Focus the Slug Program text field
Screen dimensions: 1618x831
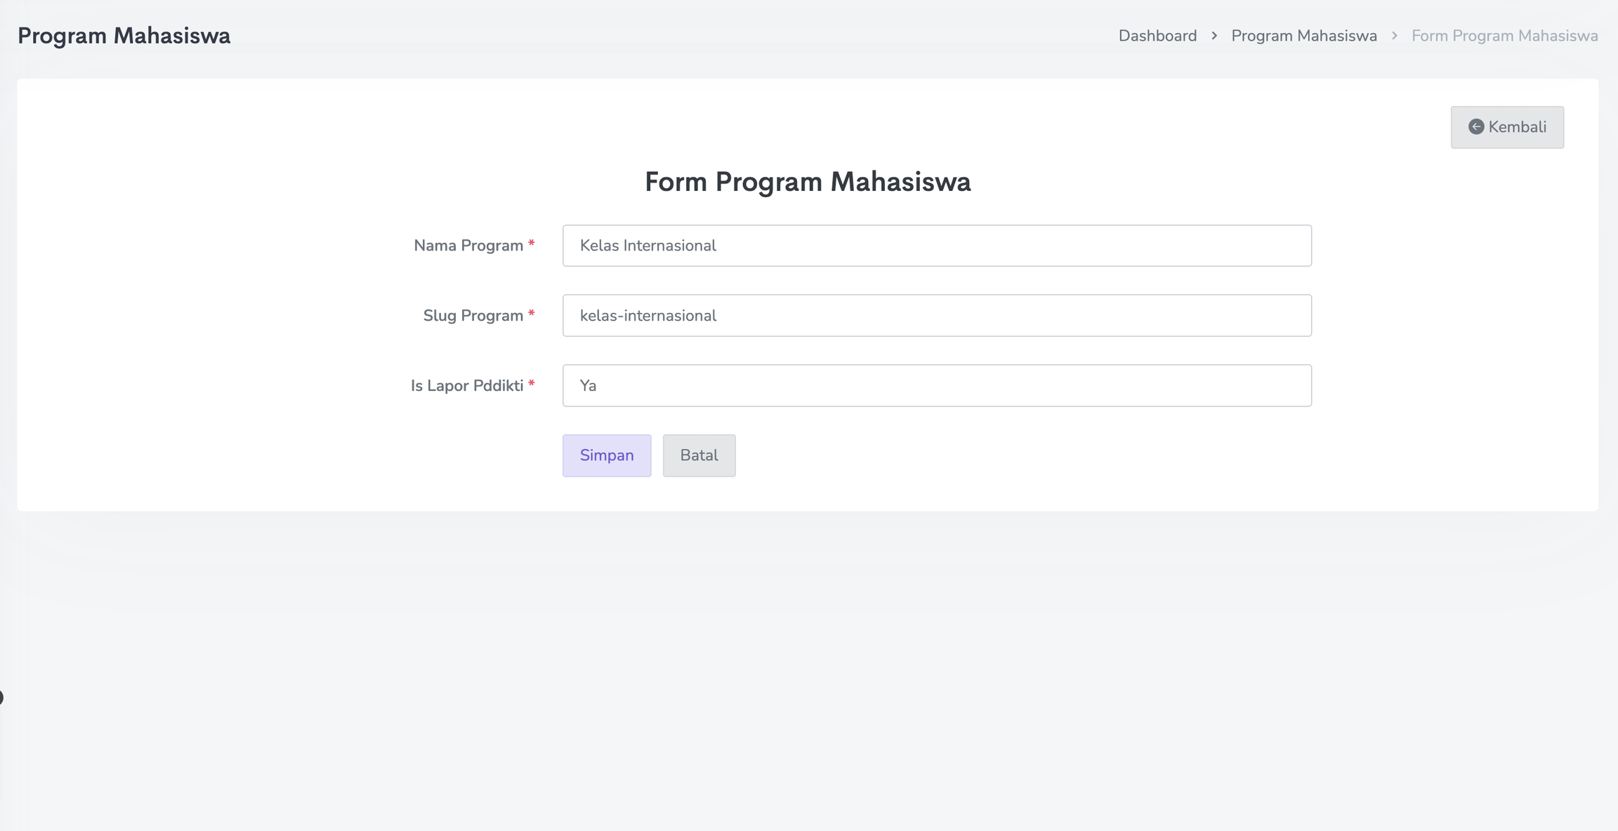937,316
